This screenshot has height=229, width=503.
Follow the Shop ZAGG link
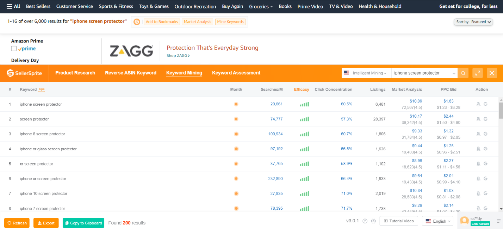point(178,55)
